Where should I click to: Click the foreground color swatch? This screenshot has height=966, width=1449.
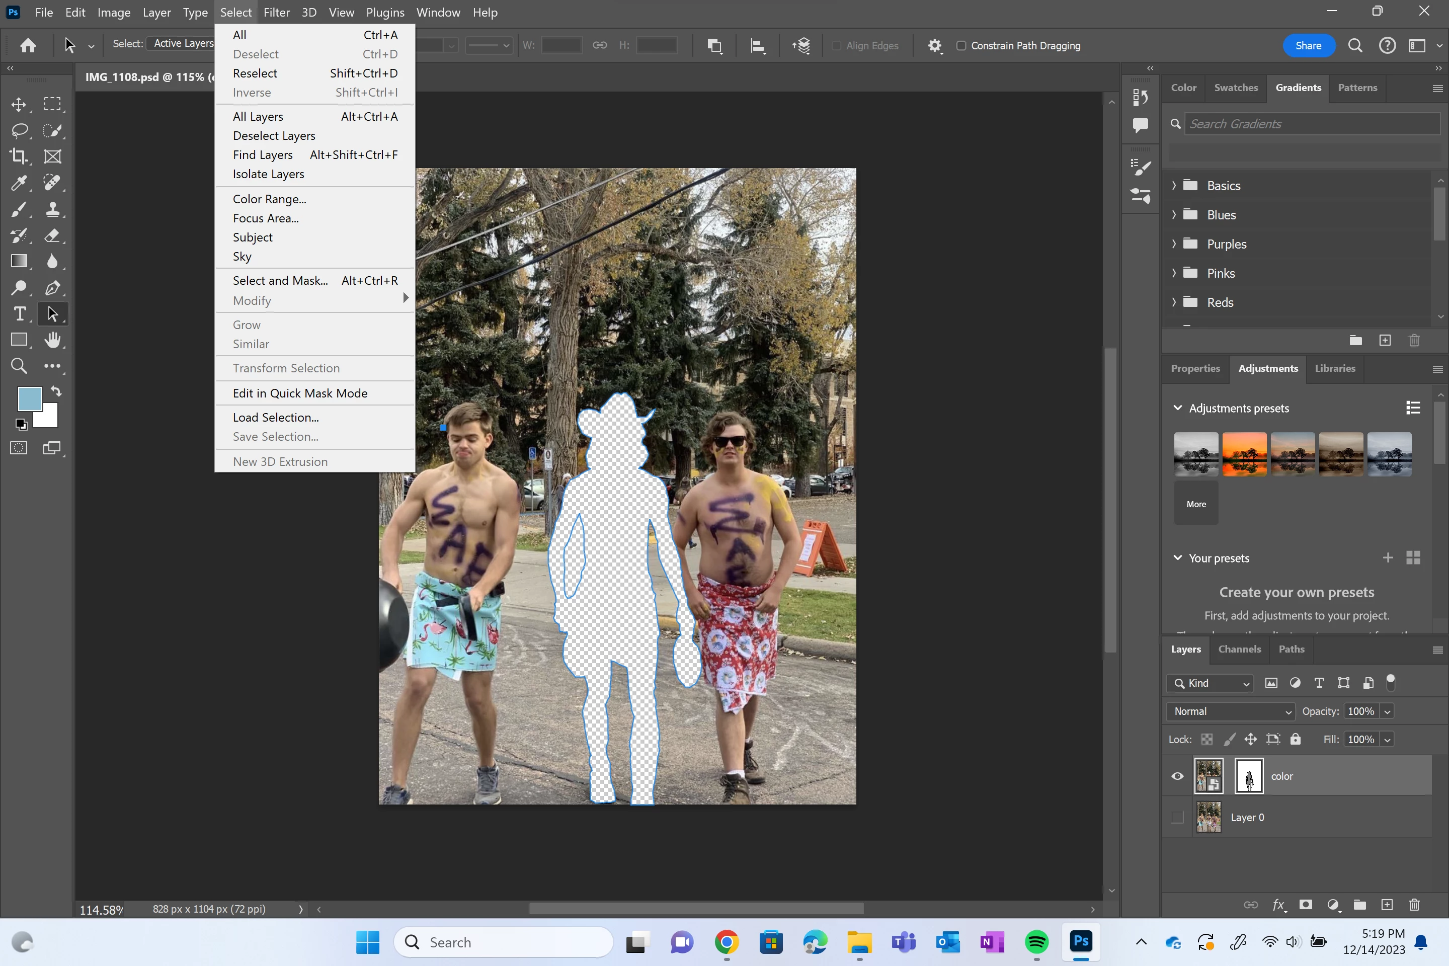point(29,398)
